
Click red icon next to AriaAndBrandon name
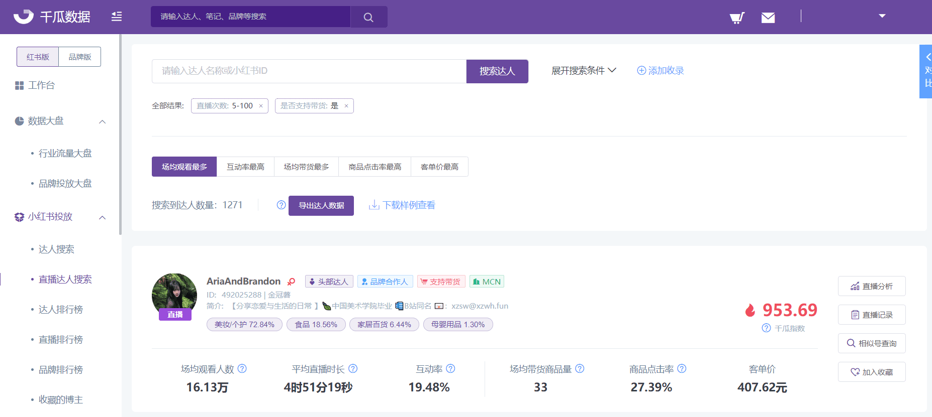(291, 282)
